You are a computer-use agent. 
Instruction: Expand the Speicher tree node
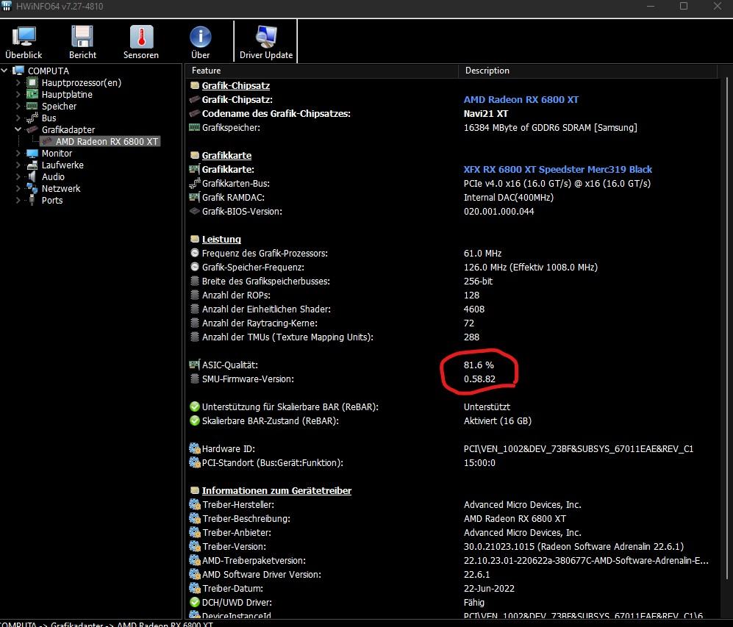coord(18,106)
